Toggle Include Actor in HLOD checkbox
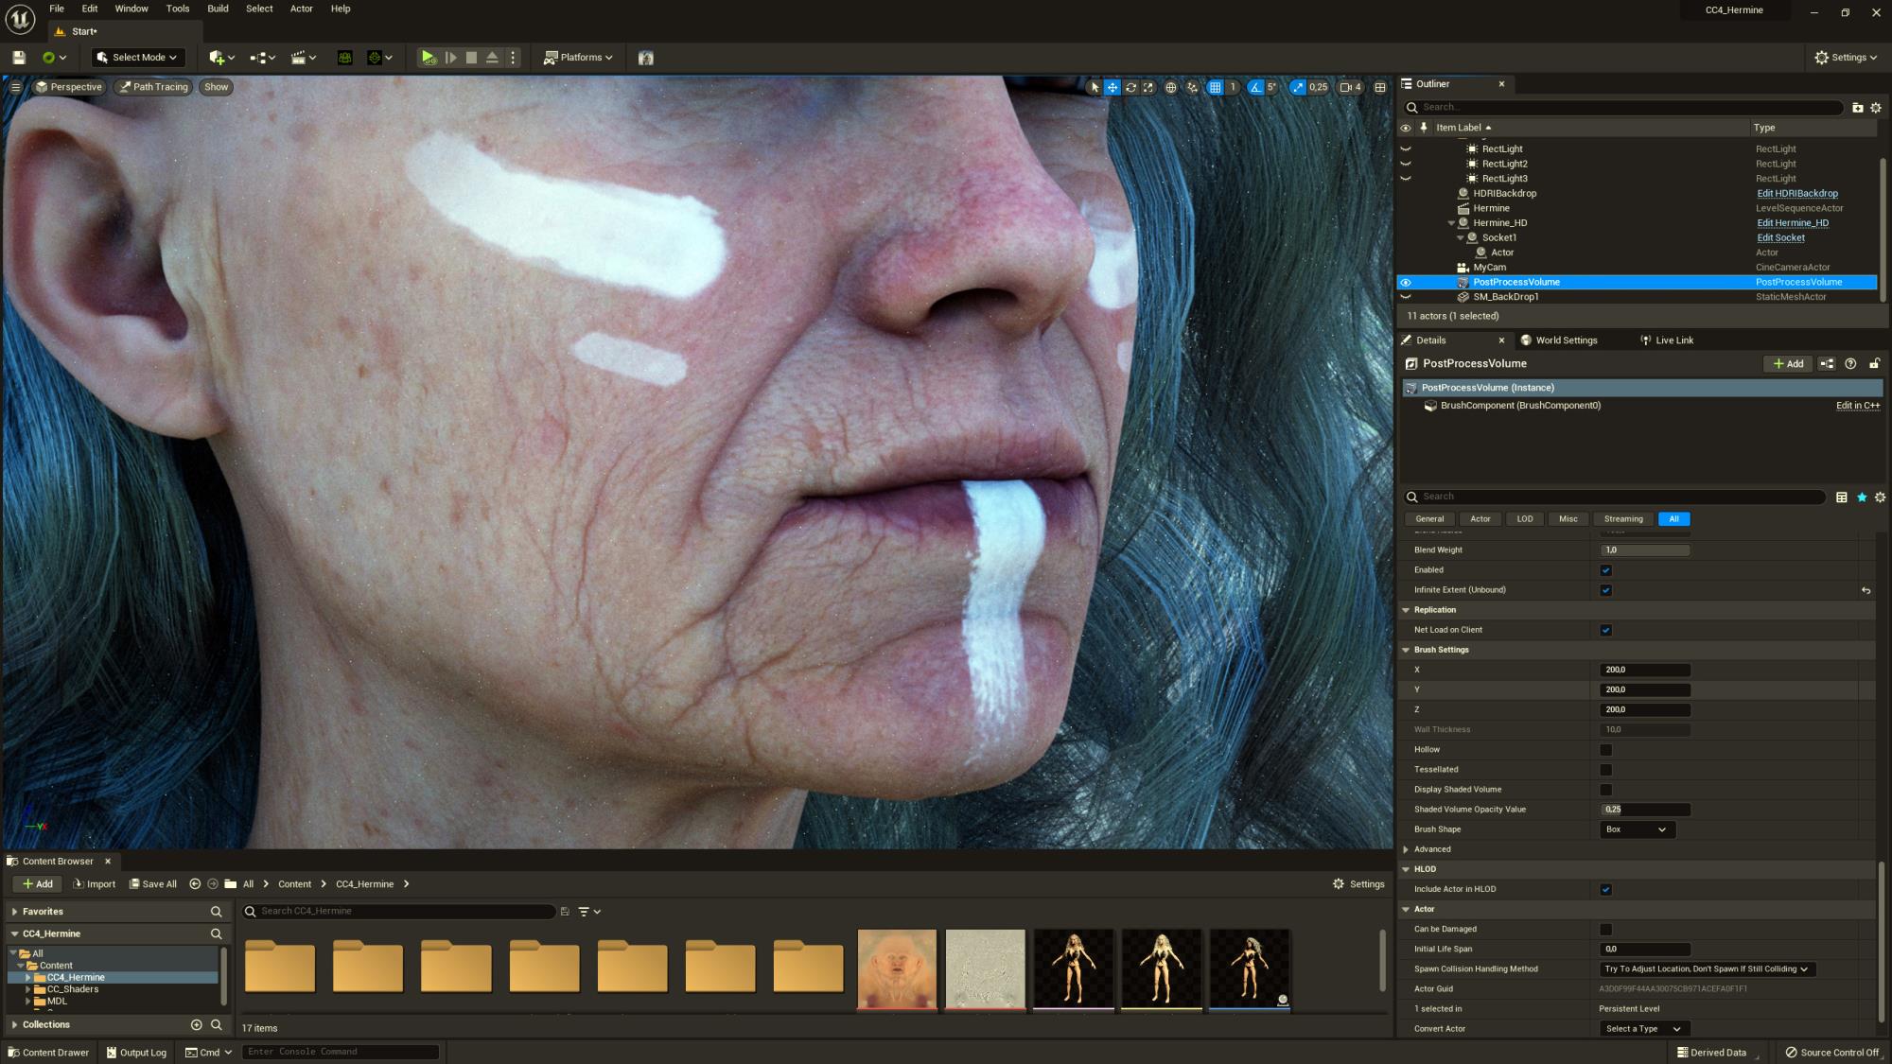Viewport: 1892px width, 1064px height. click(x=1605, y=890)
